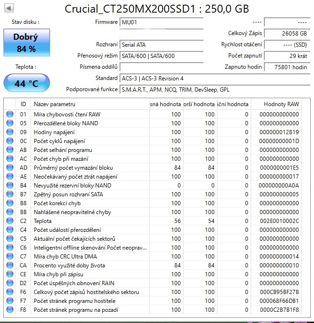The image size is (314, 323).
Task: Click the status orb for attribute C5
Action: pyautogui.click(x=10, y=238)
